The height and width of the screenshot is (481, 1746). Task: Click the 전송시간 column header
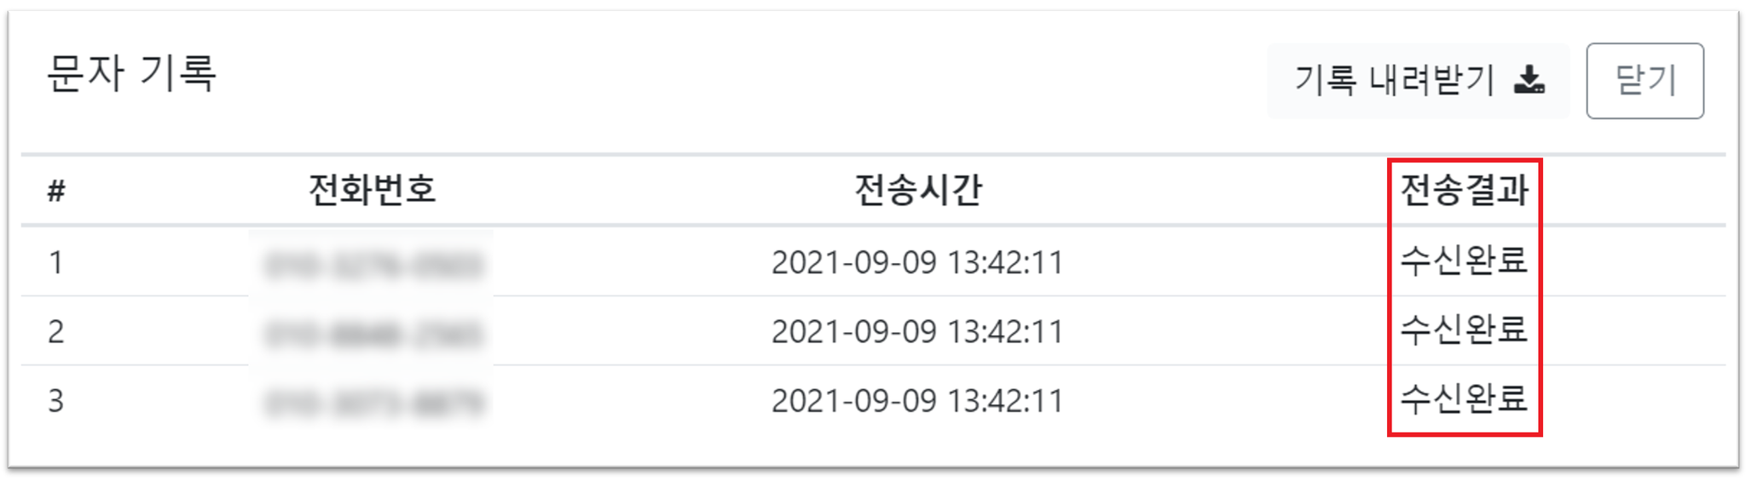[x=918, y=189]
